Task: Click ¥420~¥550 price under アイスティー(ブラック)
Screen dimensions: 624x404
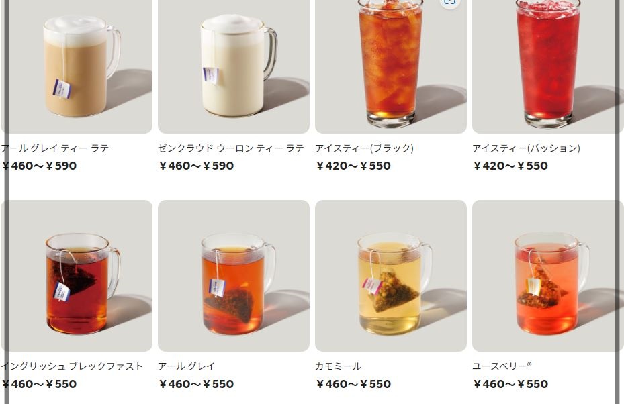Action: (x=353, y=166)
